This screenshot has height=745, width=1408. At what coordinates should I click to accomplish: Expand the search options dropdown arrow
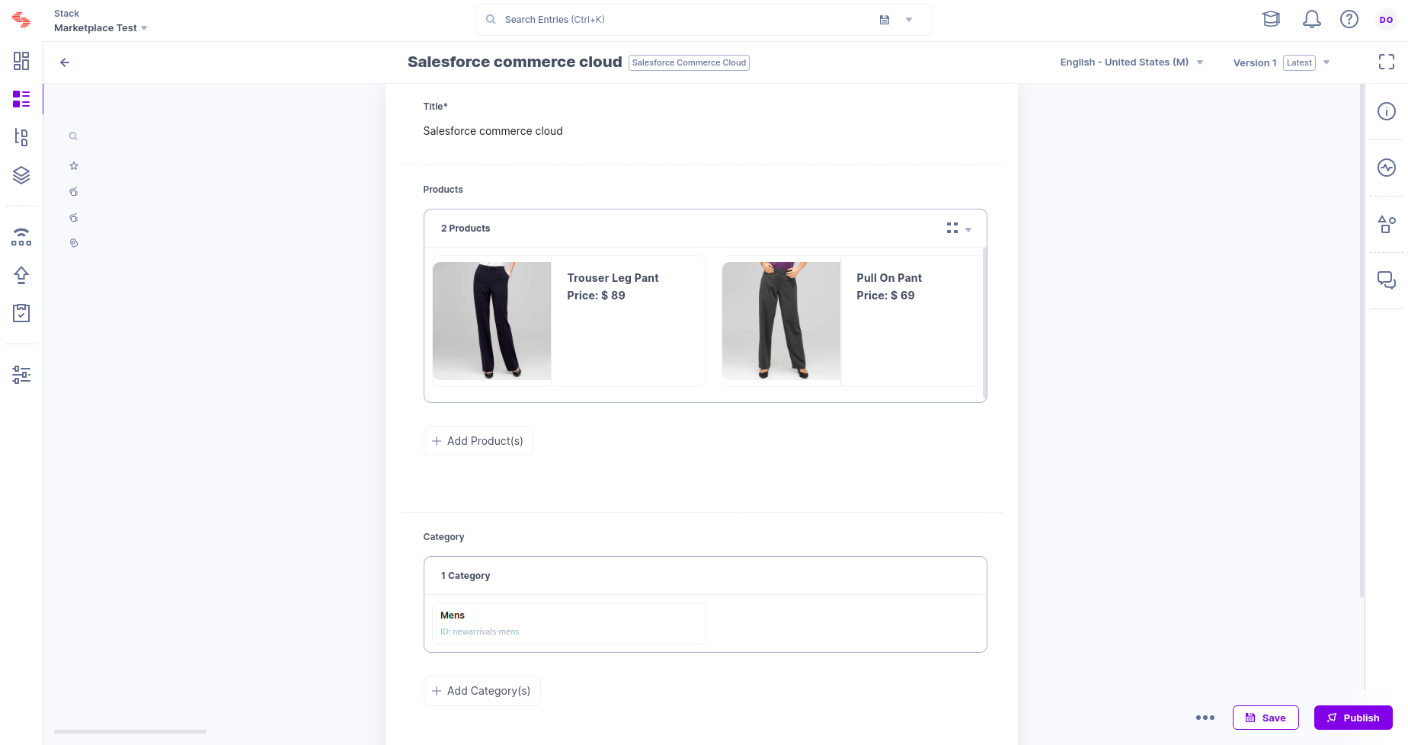coord(909,20)
